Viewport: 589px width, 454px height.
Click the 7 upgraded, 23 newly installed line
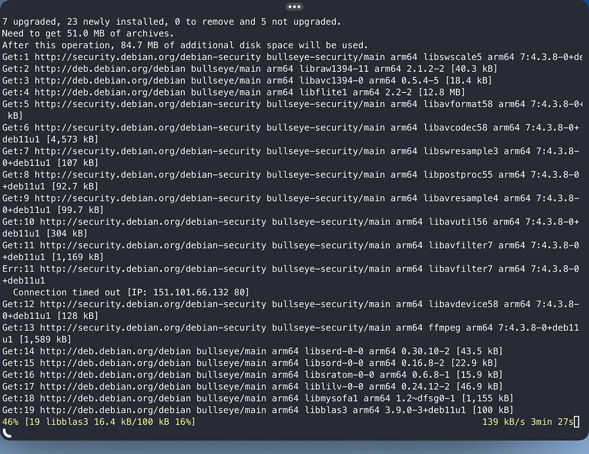171,22
